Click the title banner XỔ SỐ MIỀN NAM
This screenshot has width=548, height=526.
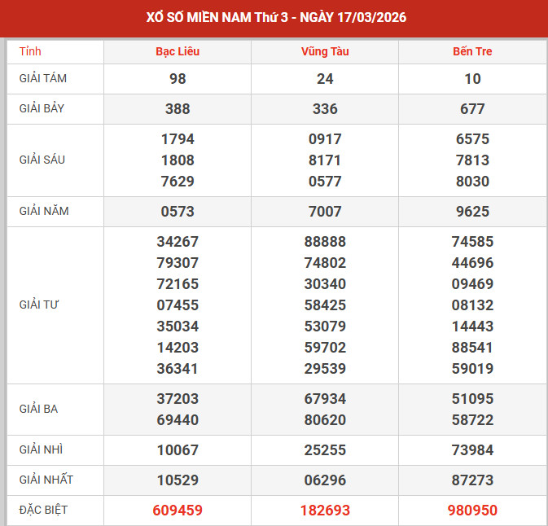click(274, 17)
